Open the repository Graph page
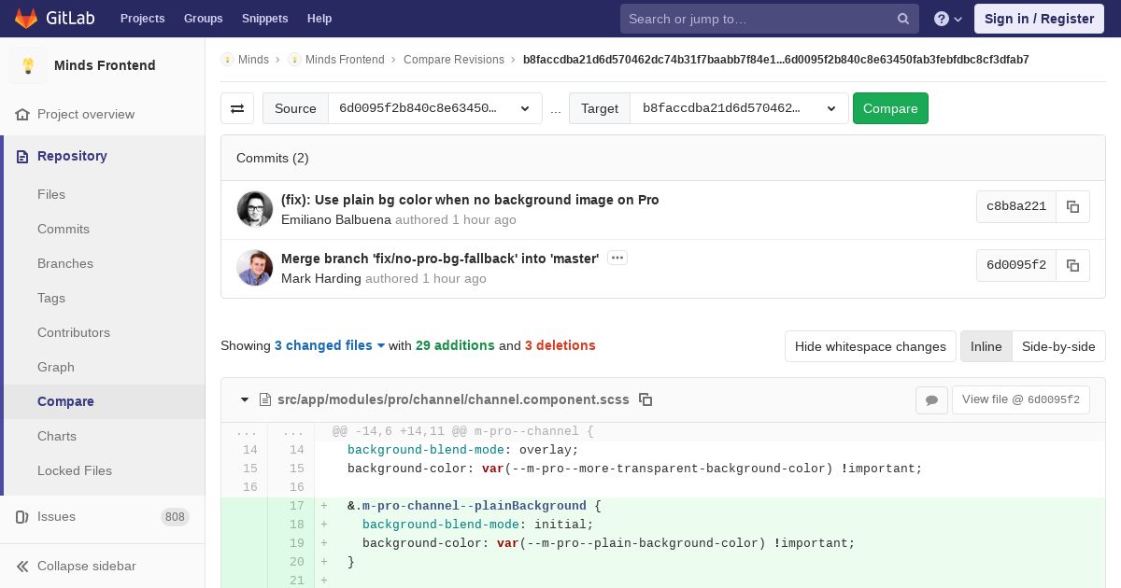The width and height of the screenshot is (1121, 588). click(x=56, y=367)
